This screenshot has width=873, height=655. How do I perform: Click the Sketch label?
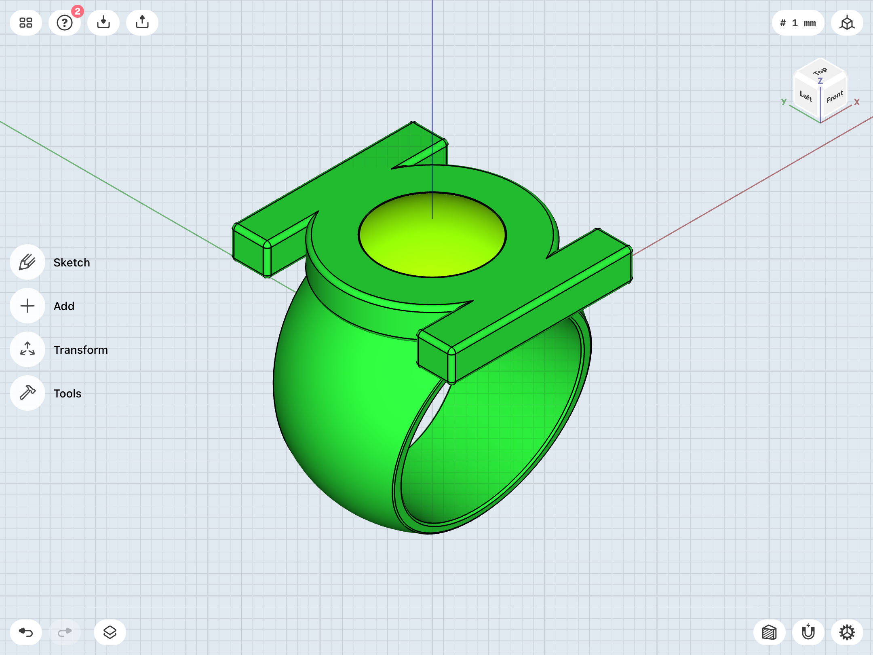[x=72, y=262]
